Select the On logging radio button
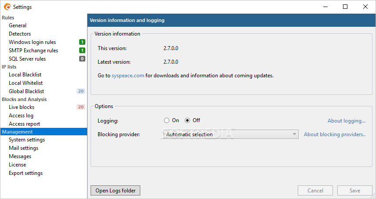This screenshot has width=376, height=199. [x=167, y=120]
